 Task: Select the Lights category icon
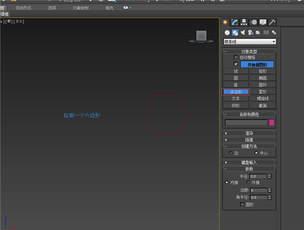243,32
